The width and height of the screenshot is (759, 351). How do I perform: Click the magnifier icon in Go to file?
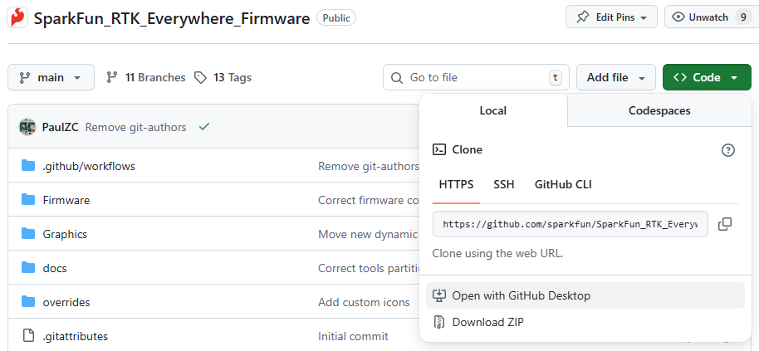pyautogui.click(x=396, y=78)
